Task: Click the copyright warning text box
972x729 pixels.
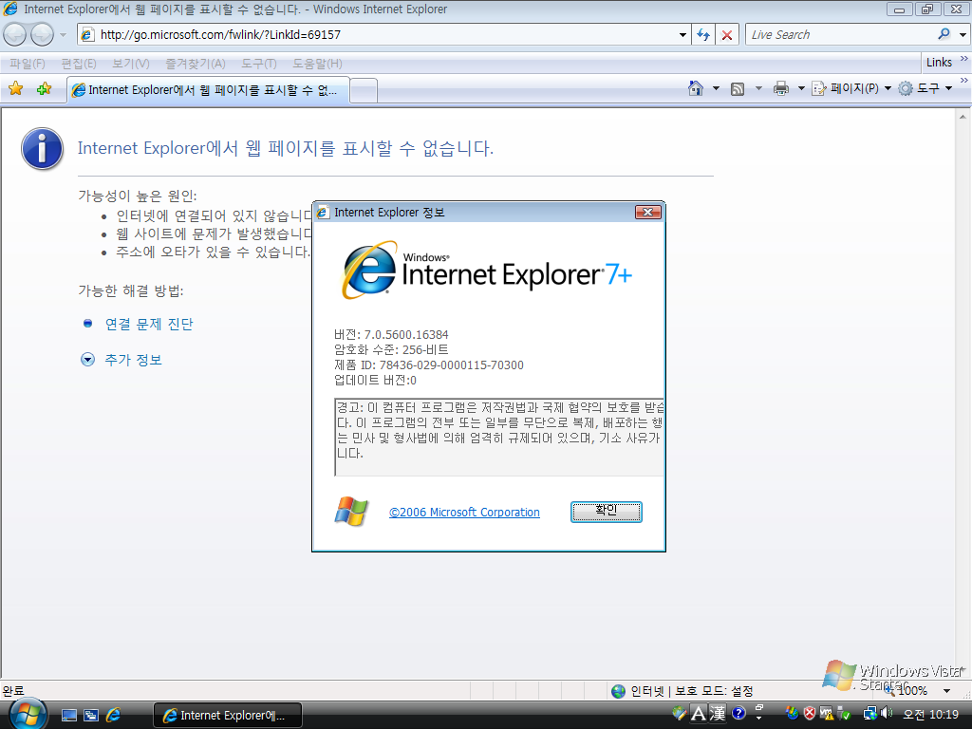Action: (x=499, y=437)
